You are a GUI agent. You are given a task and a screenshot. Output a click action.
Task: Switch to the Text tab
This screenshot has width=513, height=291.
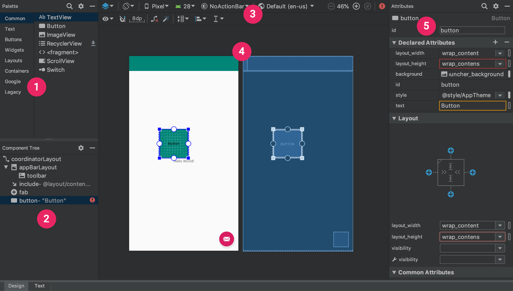pos(39,286)
